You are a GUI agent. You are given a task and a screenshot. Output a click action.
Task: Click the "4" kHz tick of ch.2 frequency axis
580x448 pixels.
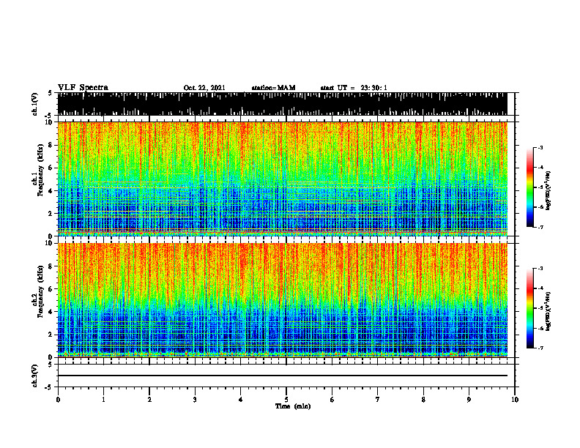coord(51,312)
